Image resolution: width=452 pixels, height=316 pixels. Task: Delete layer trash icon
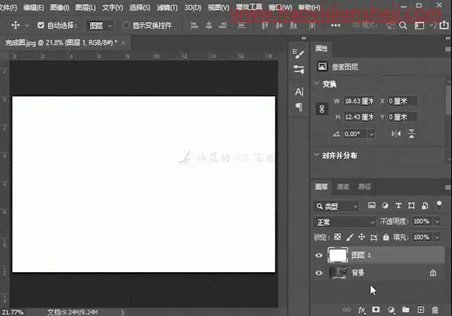pos(435,310)
